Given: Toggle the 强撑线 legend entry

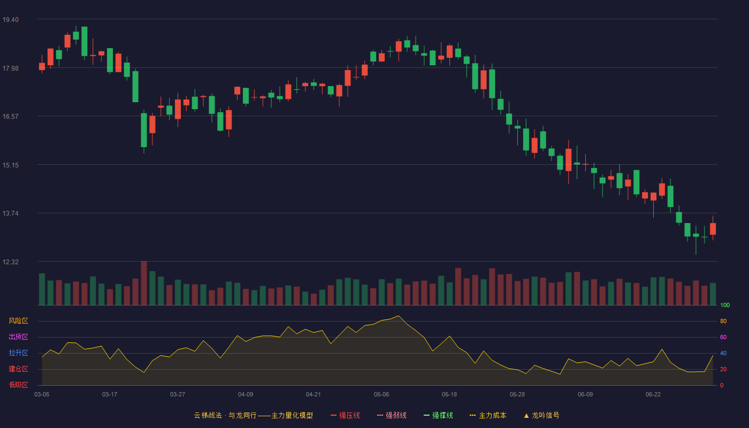Looking at the screenshot, I should (438, 415).
